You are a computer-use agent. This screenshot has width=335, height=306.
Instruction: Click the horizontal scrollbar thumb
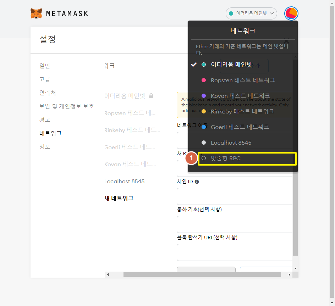pos(202,274)
